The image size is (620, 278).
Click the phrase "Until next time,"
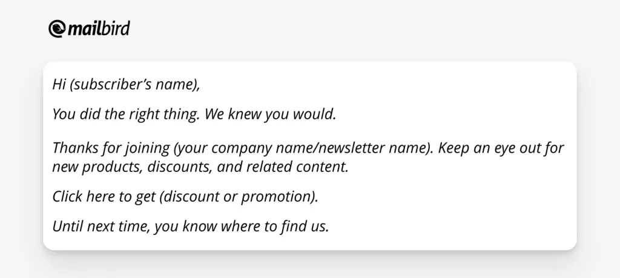(x=101, y=227)
